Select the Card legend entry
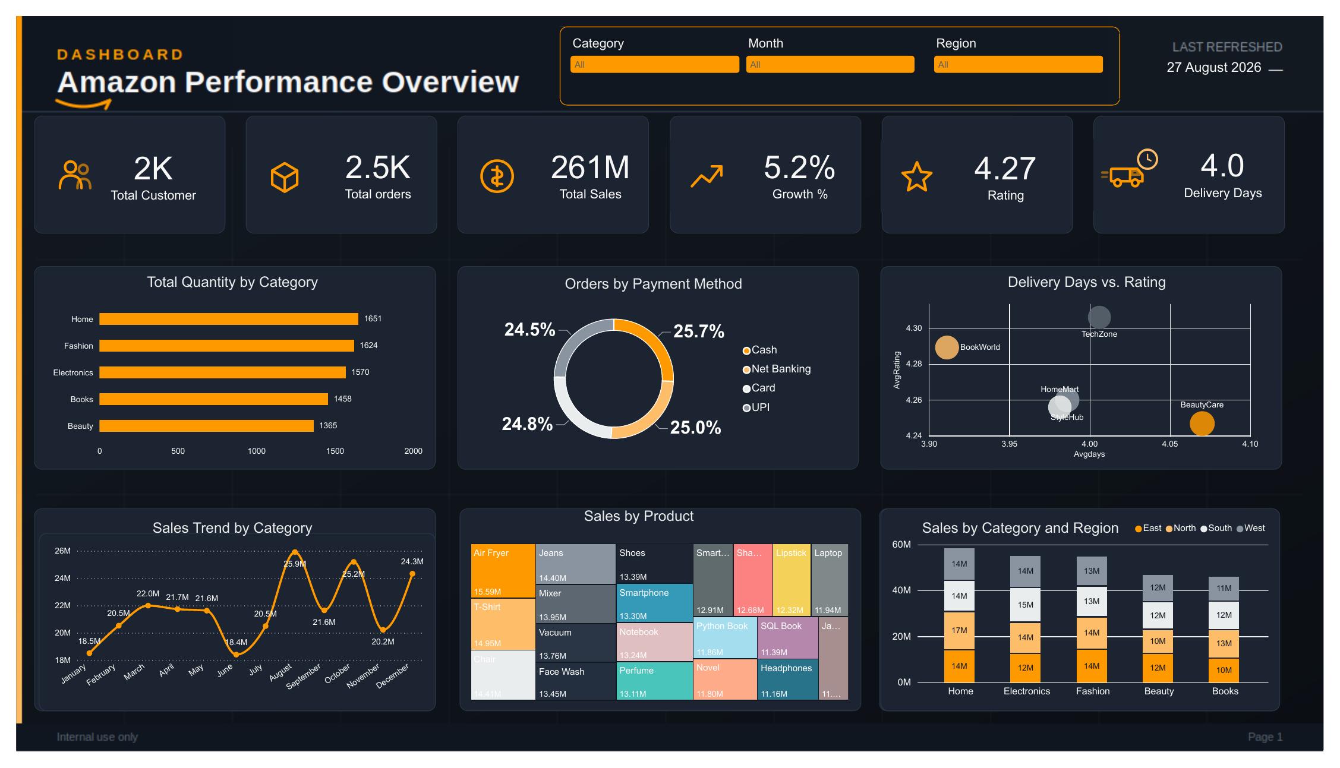1340x768 pixels. point(759,388)
